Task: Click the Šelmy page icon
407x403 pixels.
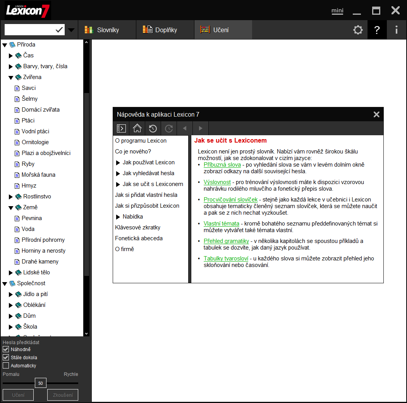Action: [17, 99]
